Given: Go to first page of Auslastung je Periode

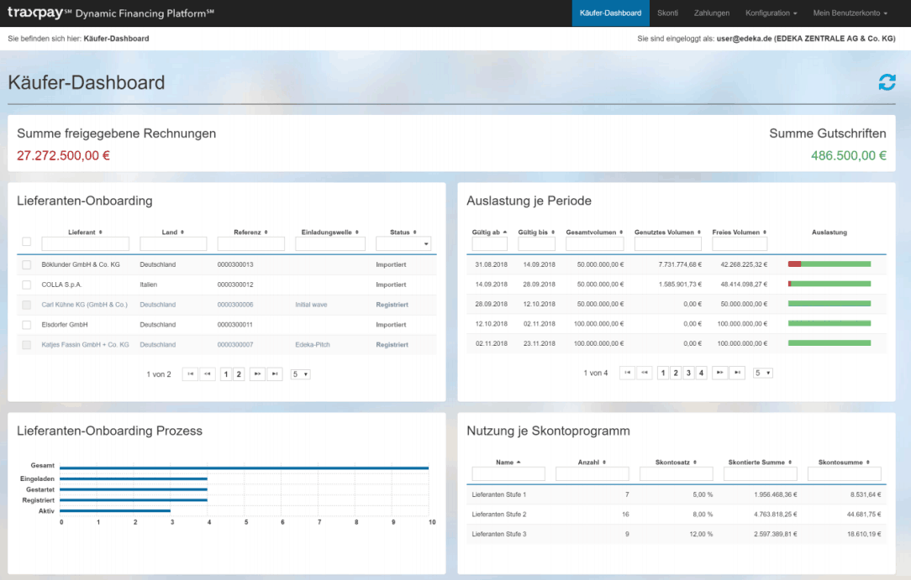Looking at the screenshot, I should click(627, 373).
